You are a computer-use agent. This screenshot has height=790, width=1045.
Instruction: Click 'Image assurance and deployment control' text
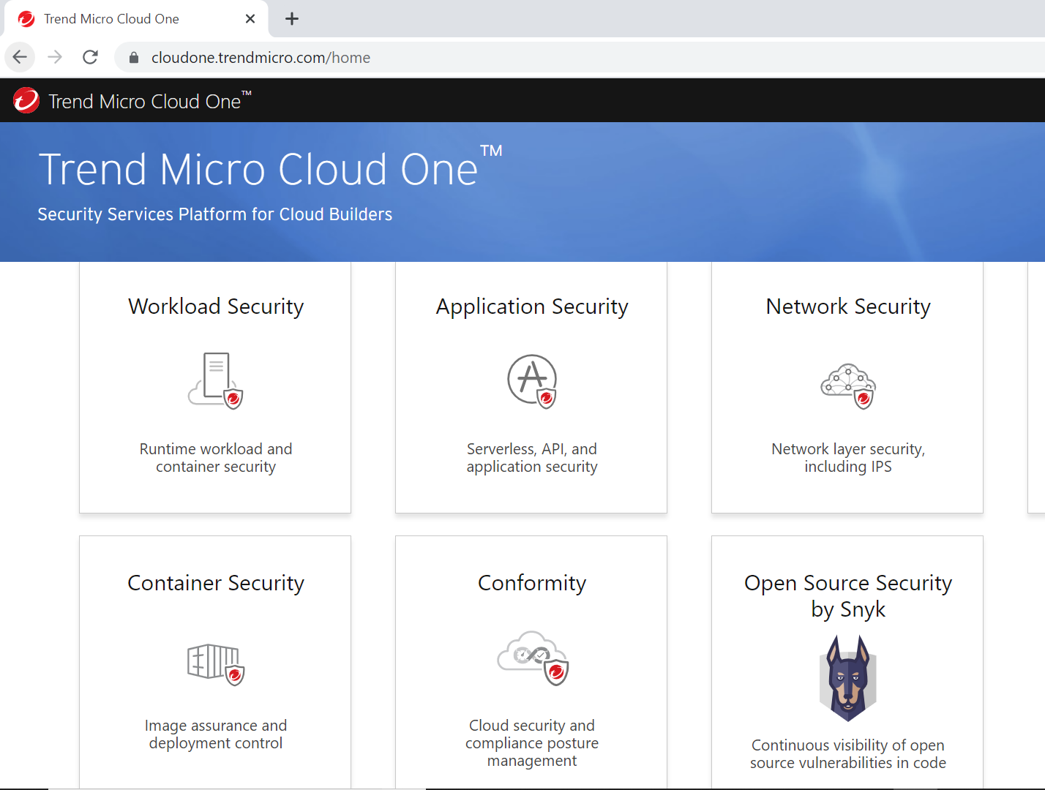[x=216, y=734]
